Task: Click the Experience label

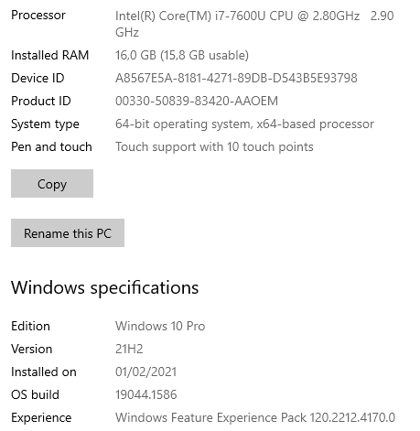Action: (41, 417)
